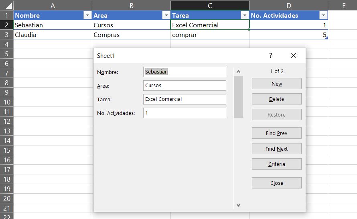Screen dimensions: 357x219
Task: Select column A header
Action: tap(53, 6)
